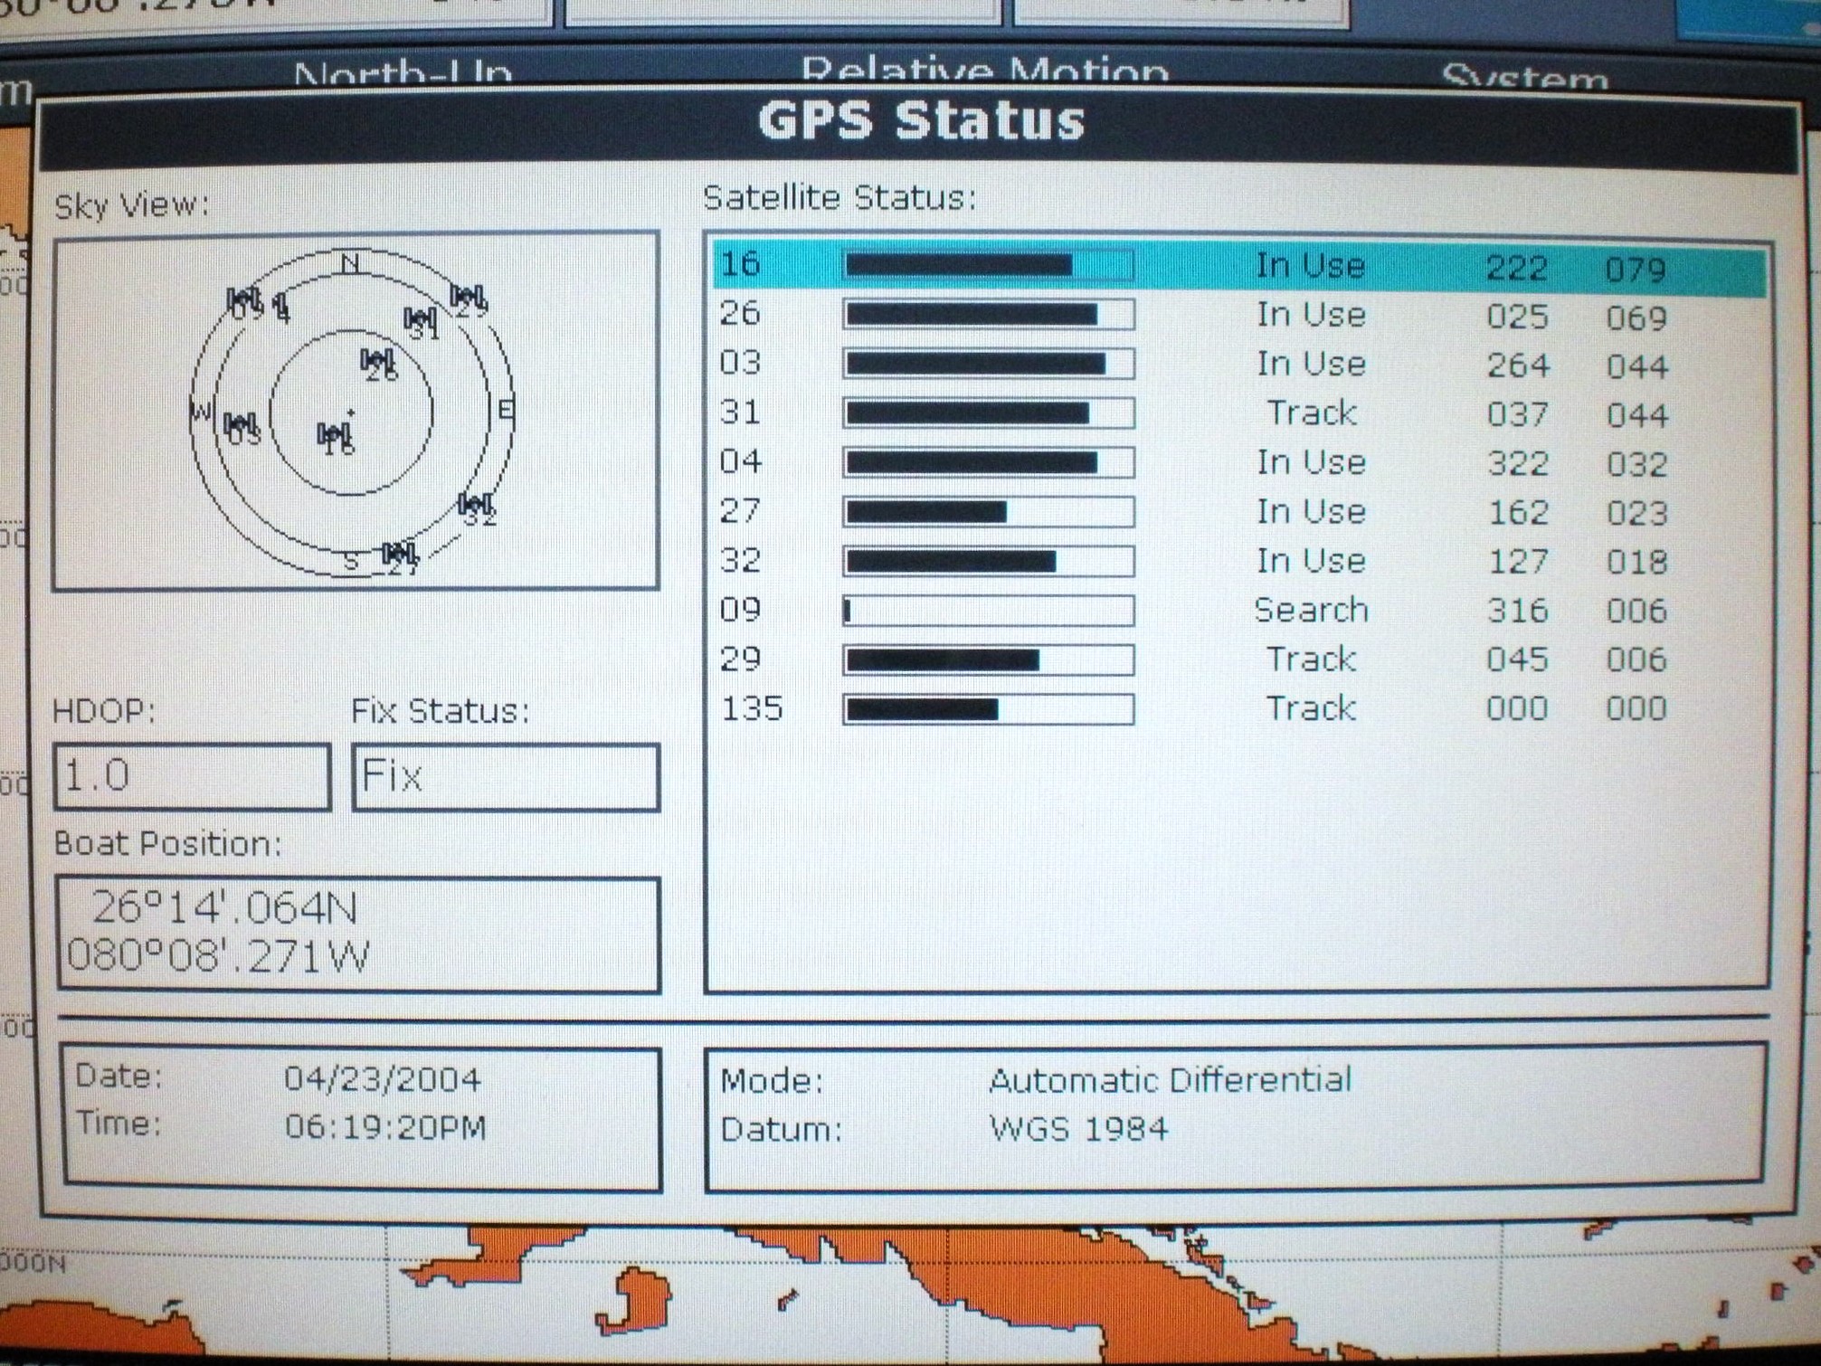Select satellite 09 icon in the Sky View

(242, 299)
